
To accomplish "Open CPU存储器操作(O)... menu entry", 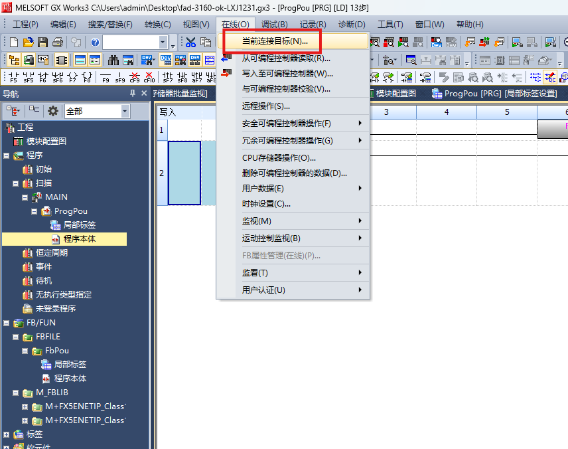I will pyautogui.click(x=293, y=158).
